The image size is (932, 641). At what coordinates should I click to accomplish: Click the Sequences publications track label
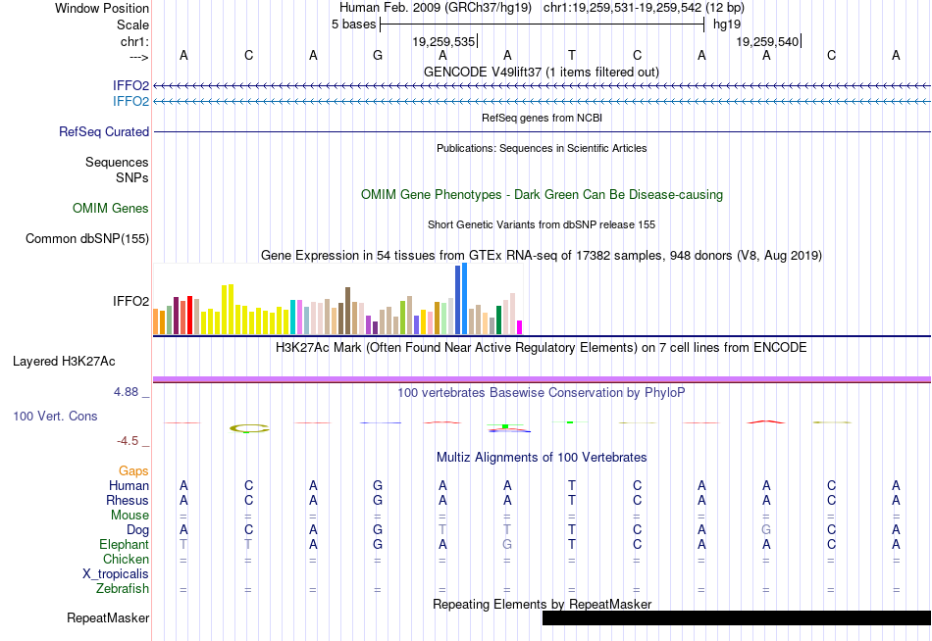[x=117, y=162]
